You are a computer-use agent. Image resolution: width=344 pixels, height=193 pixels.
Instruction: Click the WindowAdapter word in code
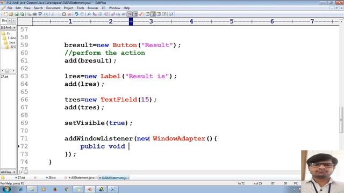pos(179,138)
